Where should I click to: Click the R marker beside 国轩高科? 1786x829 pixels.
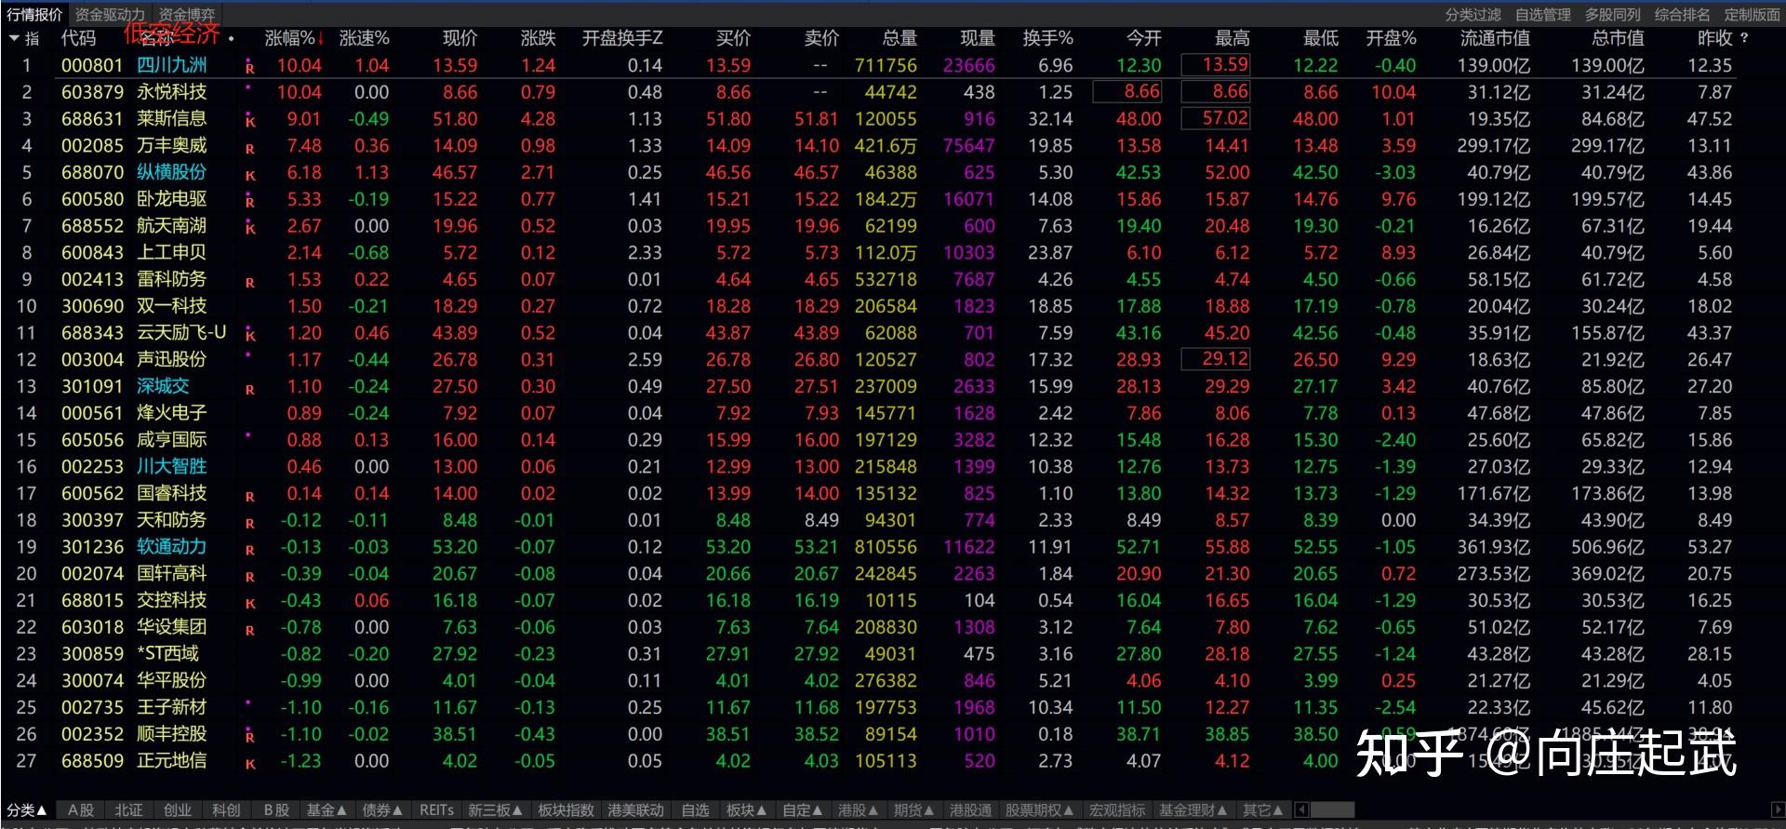point(249,576)
